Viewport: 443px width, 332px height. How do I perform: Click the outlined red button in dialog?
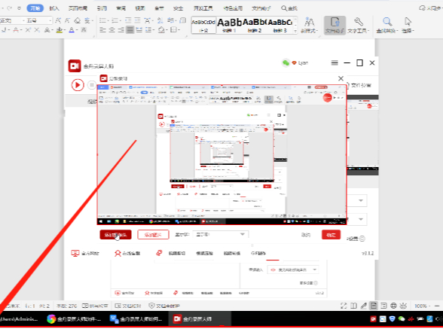[153, 235]
